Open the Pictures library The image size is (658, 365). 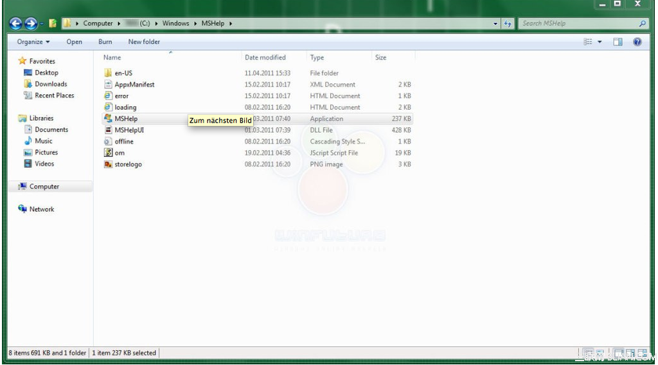(46, 152)
